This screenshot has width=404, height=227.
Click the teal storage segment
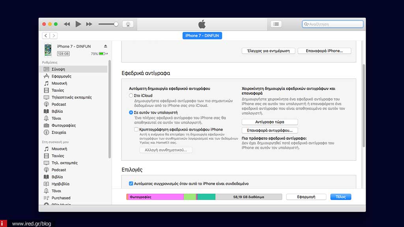pos(206,197)
